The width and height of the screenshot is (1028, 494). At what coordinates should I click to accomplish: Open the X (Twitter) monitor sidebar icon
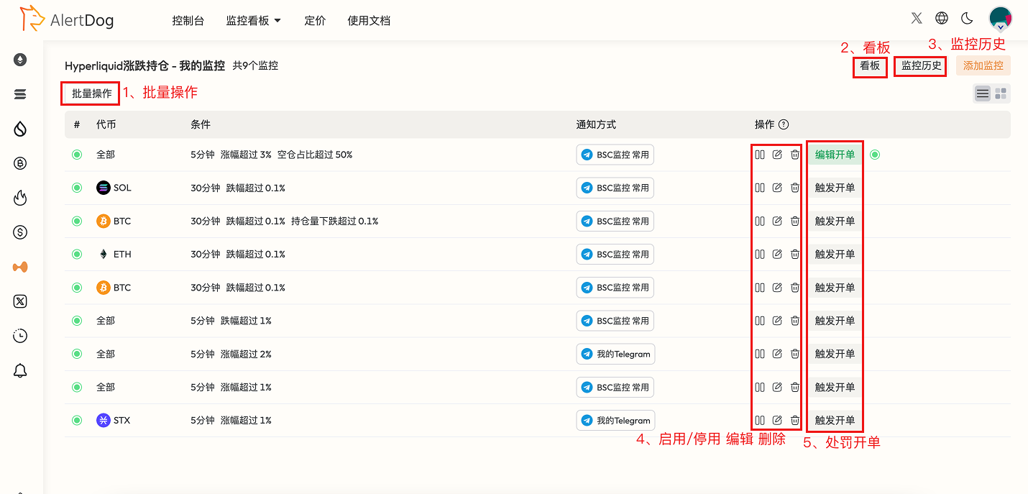pyautogui.click(x=20, y=301)
